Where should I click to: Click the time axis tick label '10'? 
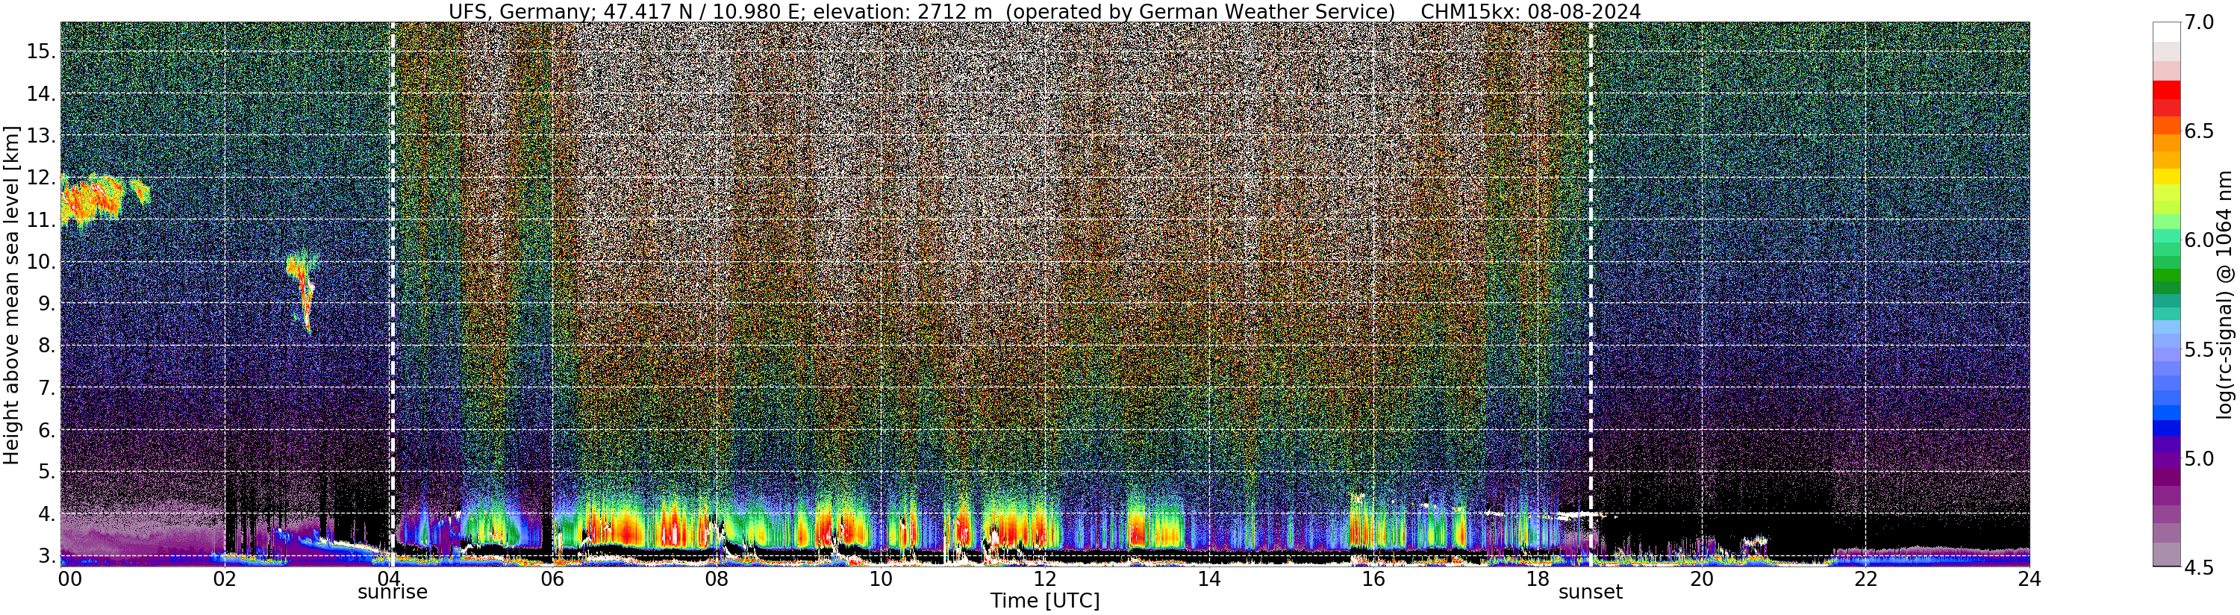click(881, 578)
